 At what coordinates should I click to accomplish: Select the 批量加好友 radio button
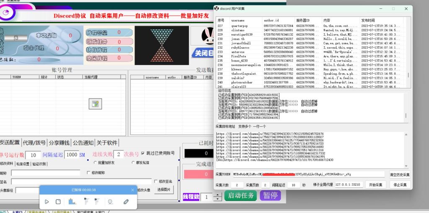tap(95, 162)
